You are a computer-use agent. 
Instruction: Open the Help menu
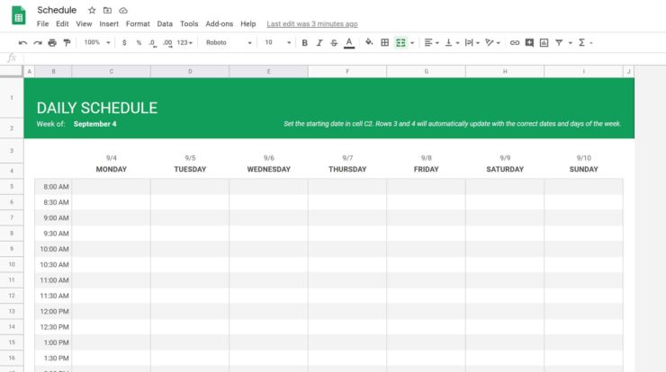pyautogui.click(x=248, y=24)
